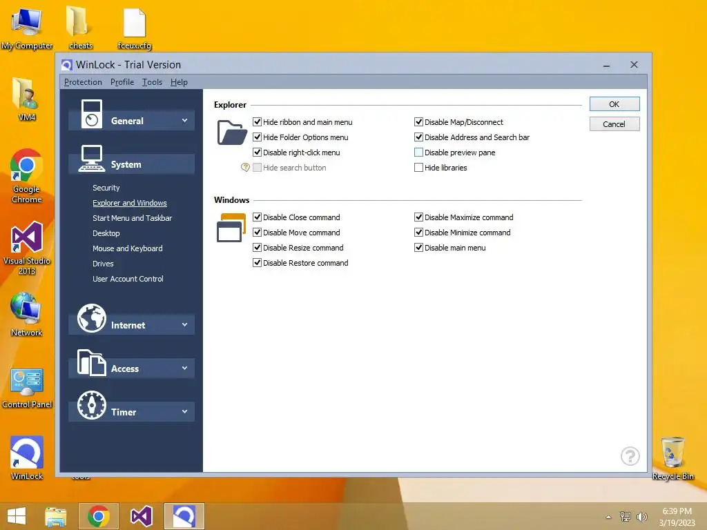
Task: Toggle Disable main menu checkbox
Action: 419,248
